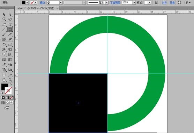Pick the Eyedropper tool

(4, 64)
